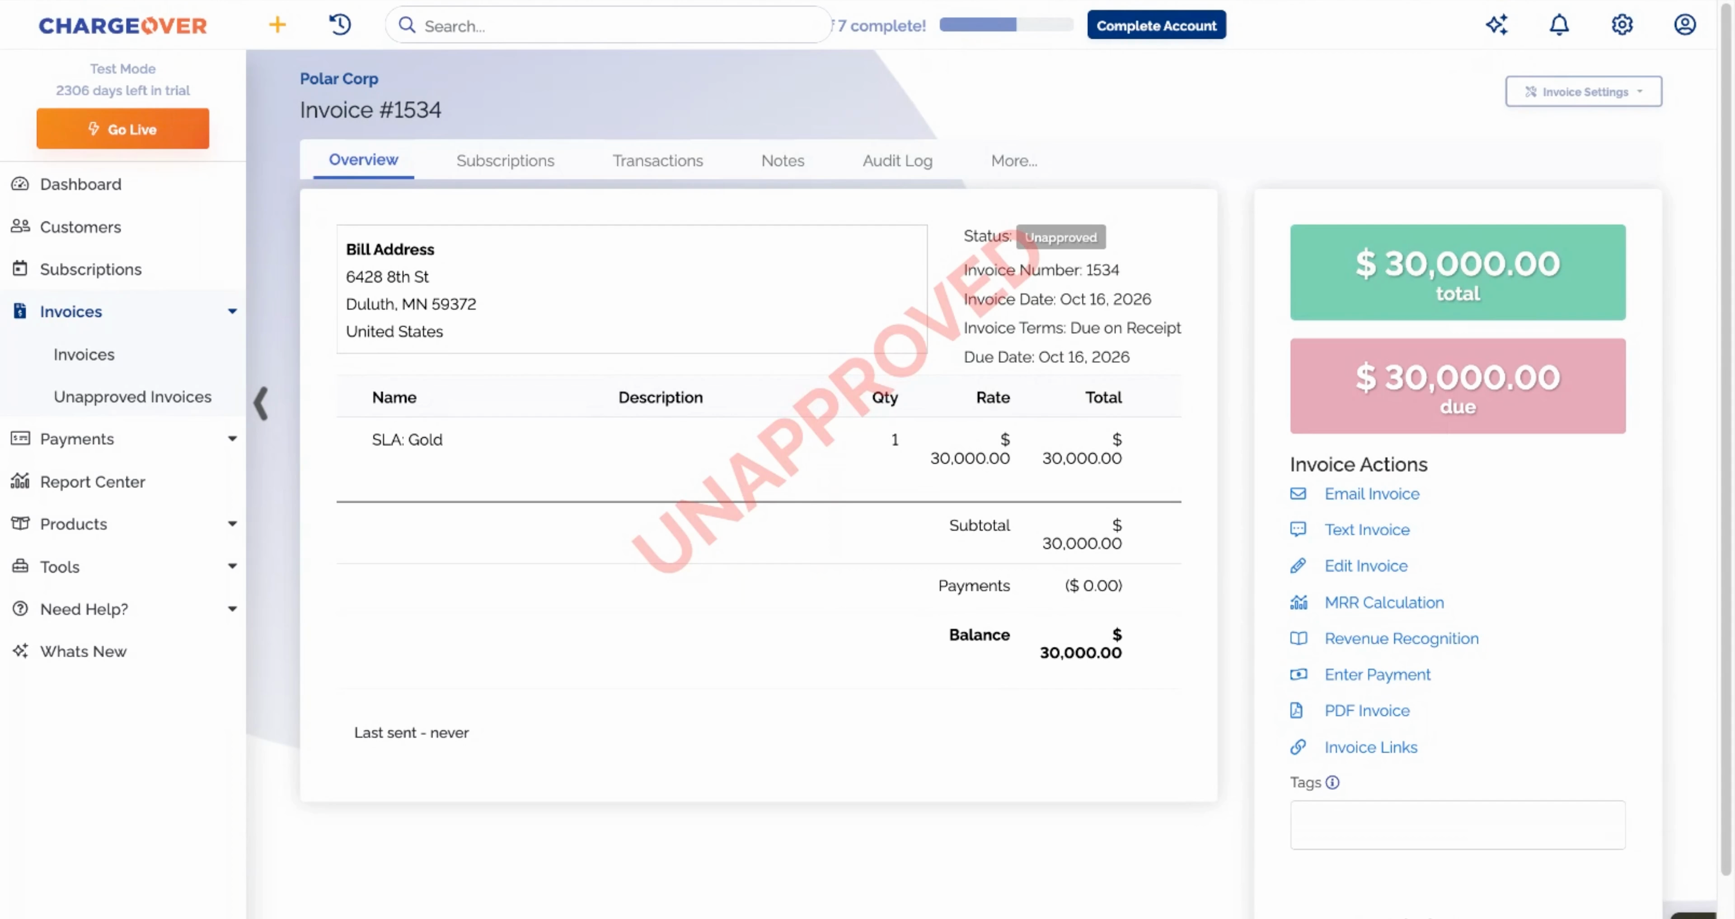Switch to the Subscriptions tab
This screenshot has width=1735, height=919.
[x=505, y=161]
